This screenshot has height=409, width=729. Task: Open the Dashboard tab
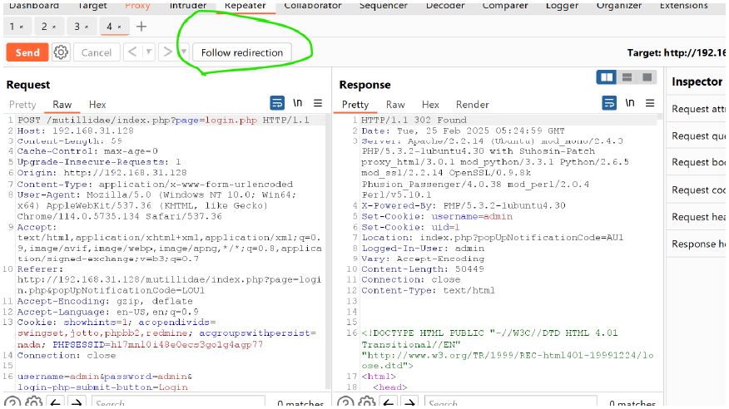click(x=34, y=6)
